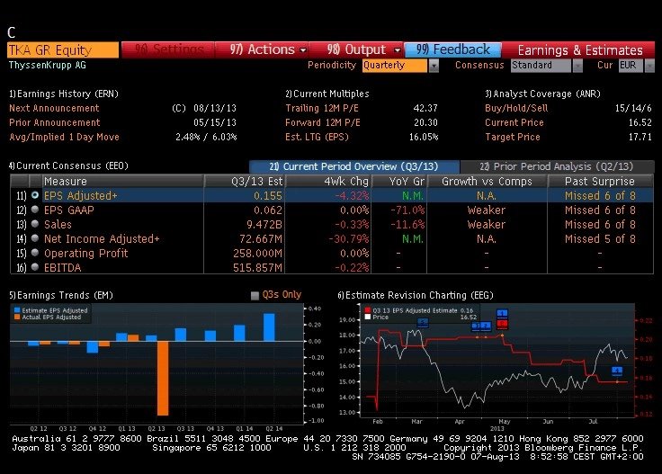
Task: Expand the Consensus Standard dropdown
Action: 577,66
